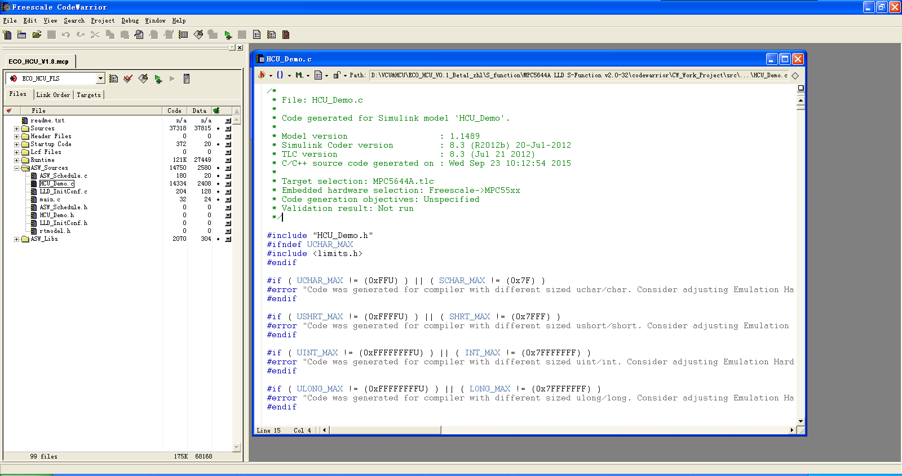Toggle the debug dot for Sources row

[218, 129]
